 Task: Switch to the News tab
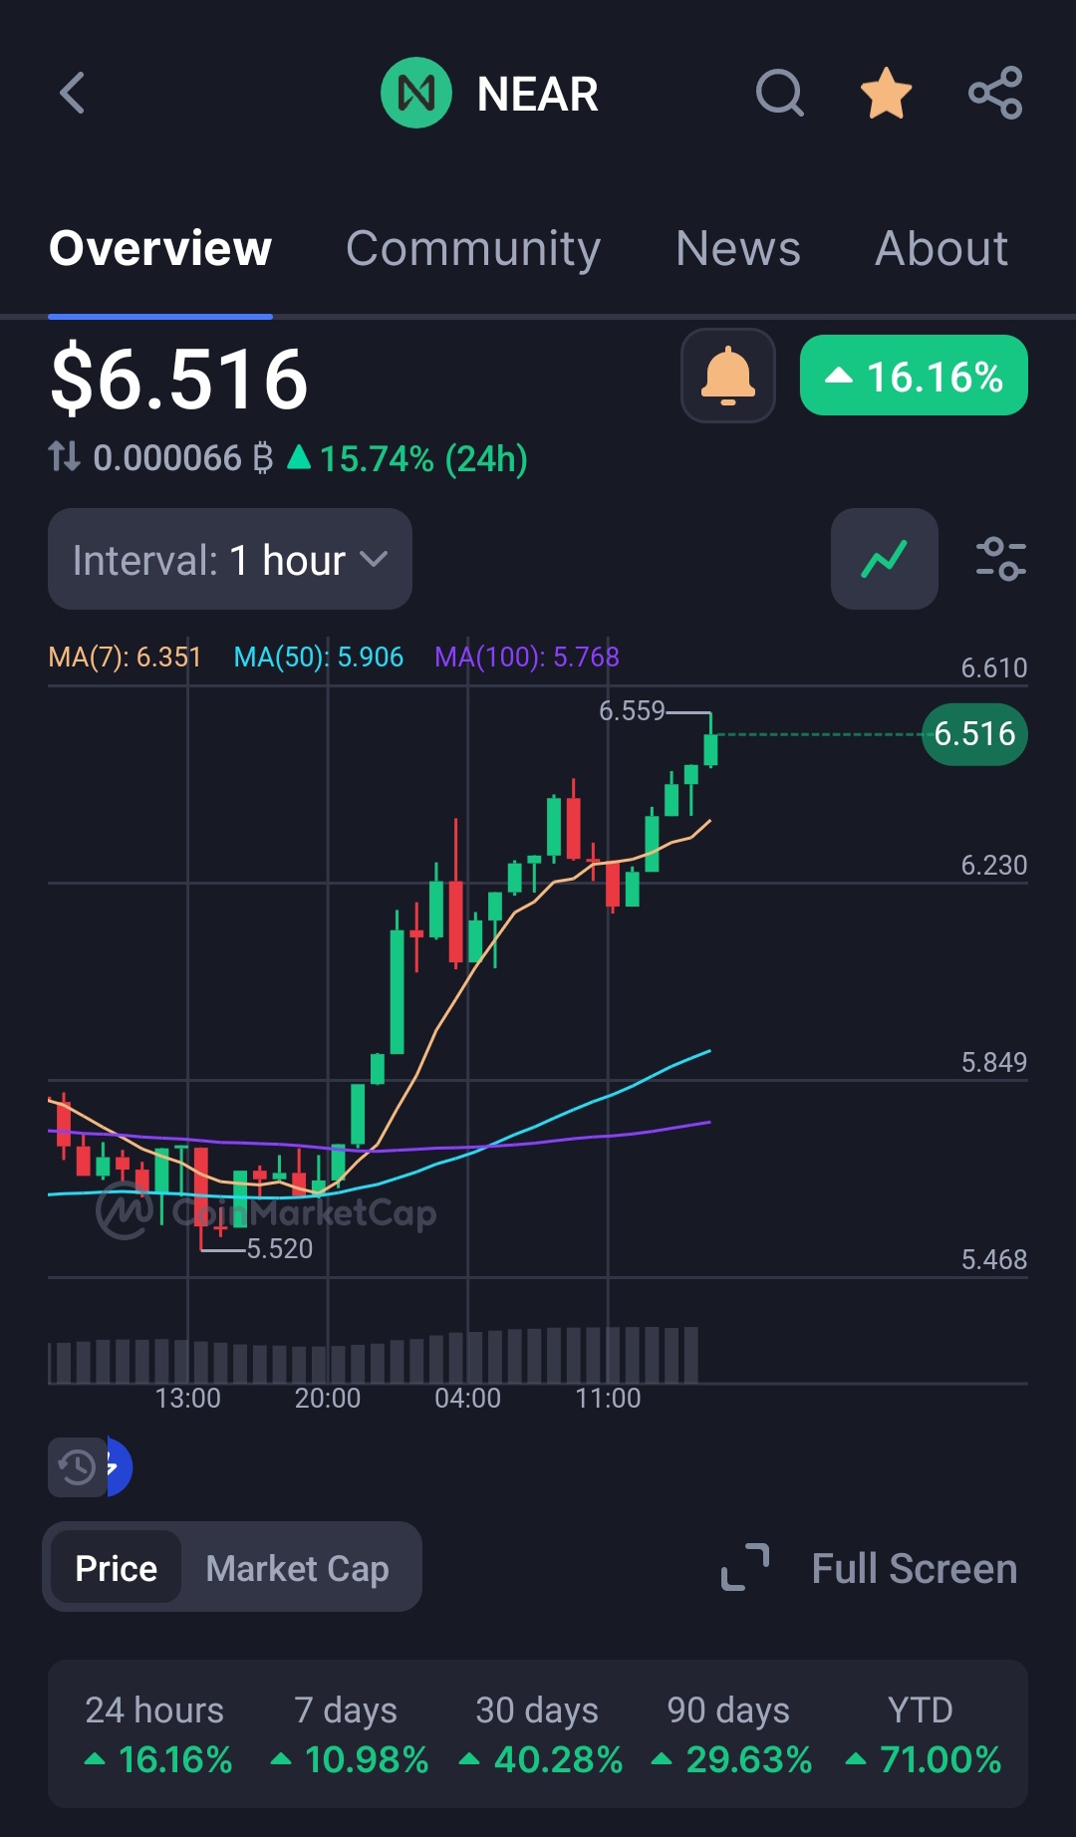[x=738, y=248]
